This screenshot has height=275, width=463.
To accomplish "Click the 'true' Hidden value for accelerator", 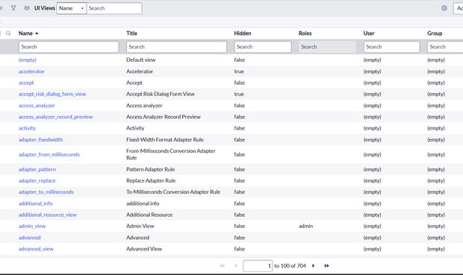I will click(x=239, y=72).
